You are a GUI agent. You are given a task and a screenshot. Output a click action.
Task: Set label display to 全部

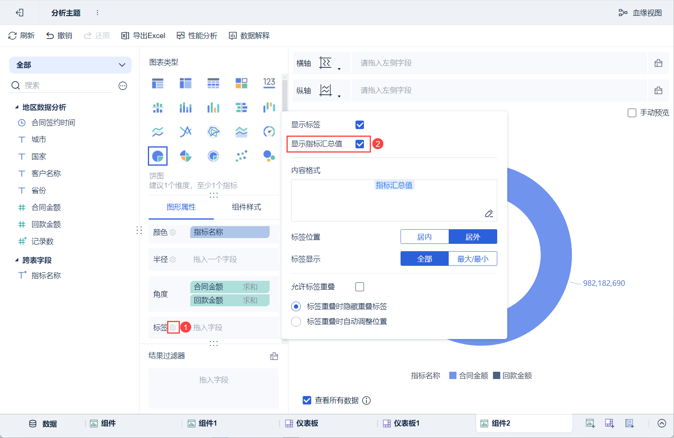(424, 258)
